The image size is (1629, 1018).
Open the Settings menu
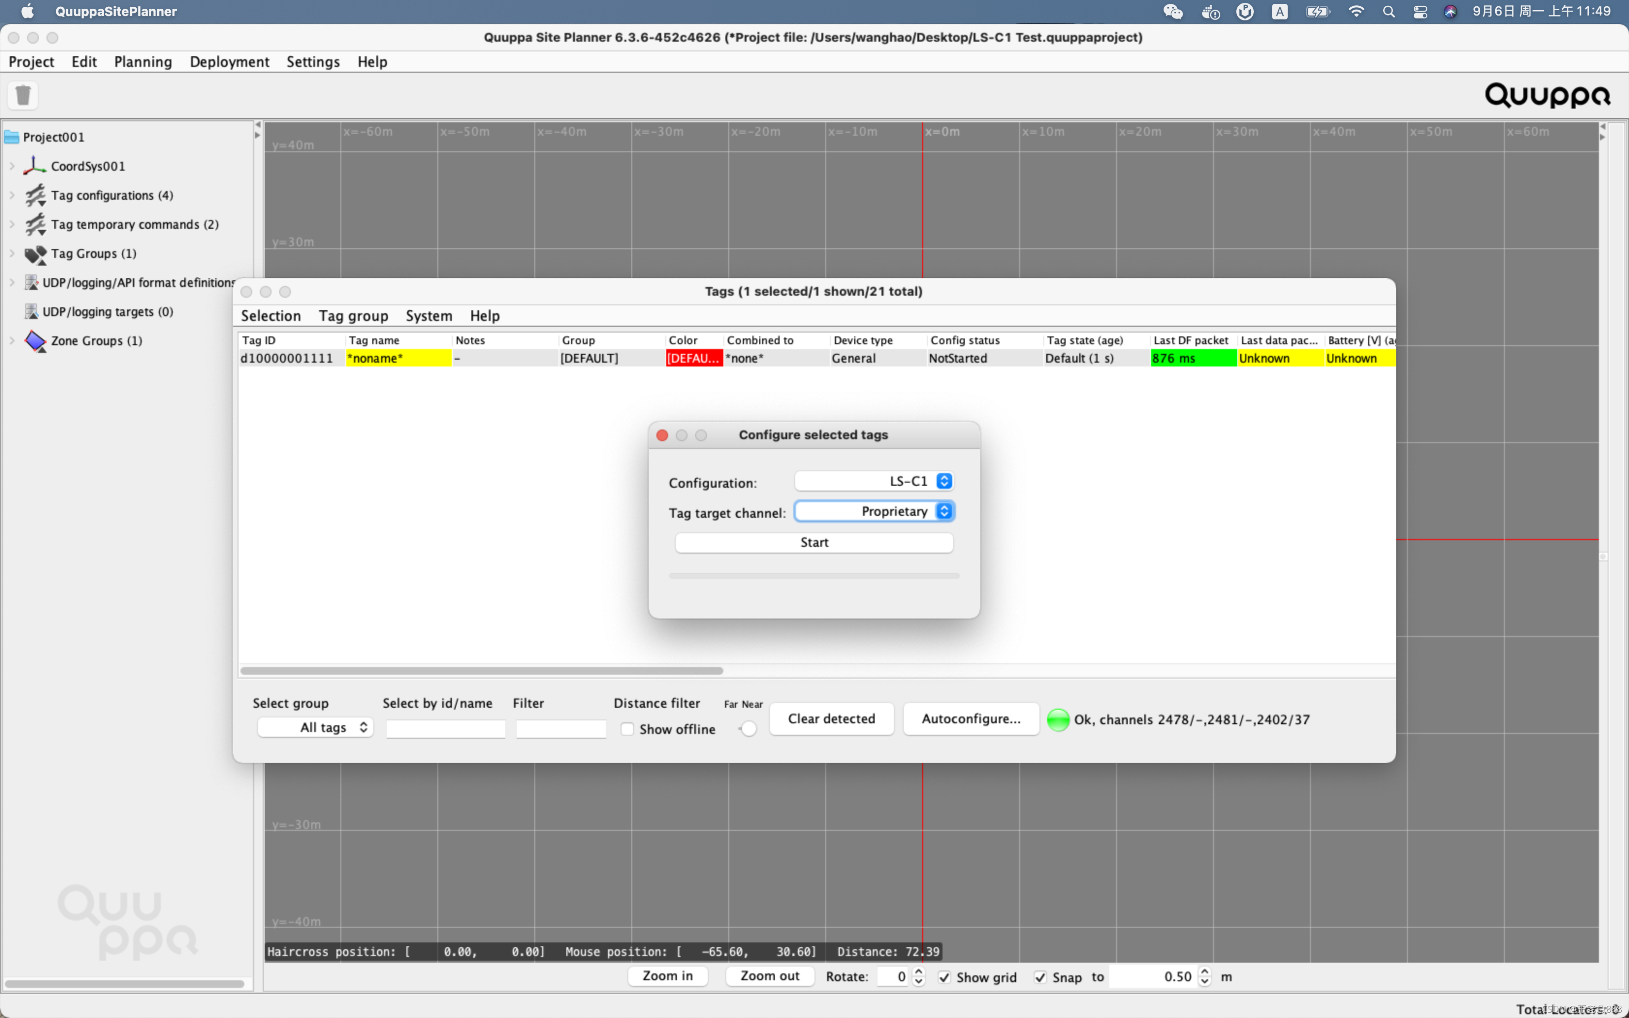(x=313, y=62)
